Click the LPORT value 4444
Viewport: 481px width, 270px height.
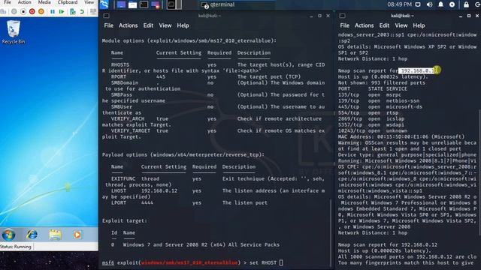[147, 202]
